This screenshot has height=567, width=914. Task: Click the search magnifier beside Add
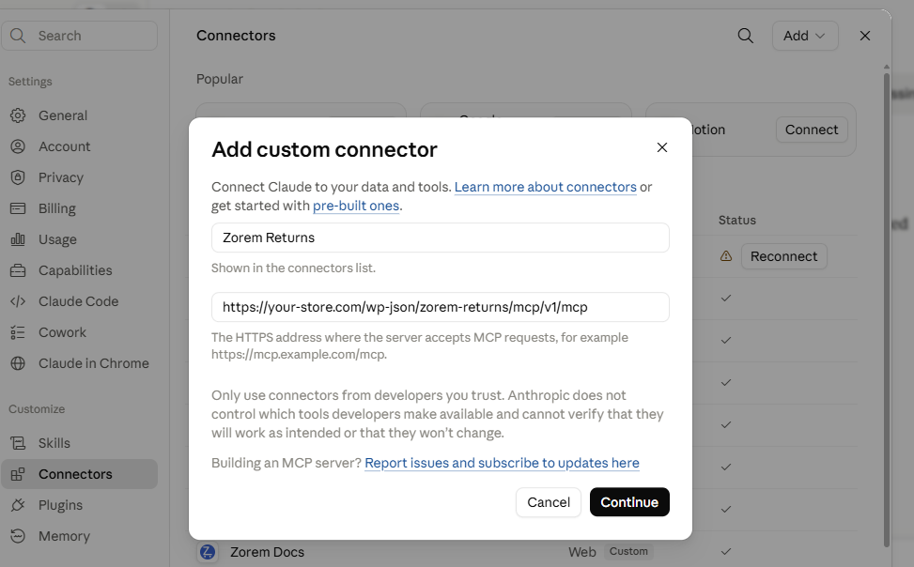pyautogui.click(x=746, y=36)
